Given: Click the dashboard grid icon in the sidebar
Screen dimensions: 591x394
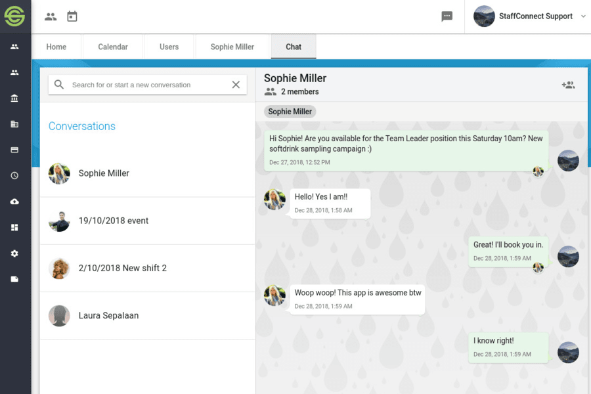Looking at the screenshot, I should (14, 228).
